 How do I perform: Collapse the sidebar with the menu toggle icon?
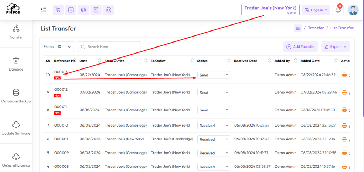click(43, 10)
